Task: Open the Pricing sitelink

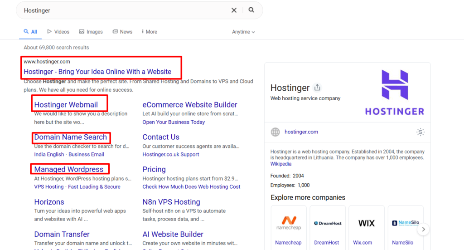Action: (154, 169)
